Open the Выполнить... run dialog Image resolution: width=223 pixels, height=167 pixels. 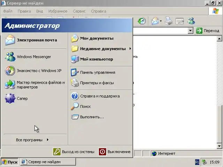(x=101, y=117)
